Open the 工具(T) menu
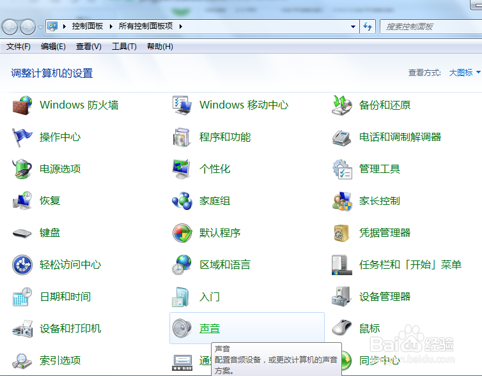Screen dimensions: 482x376 point(124,47)
